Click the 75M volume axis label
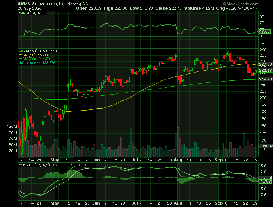 [x=13, y=139]
